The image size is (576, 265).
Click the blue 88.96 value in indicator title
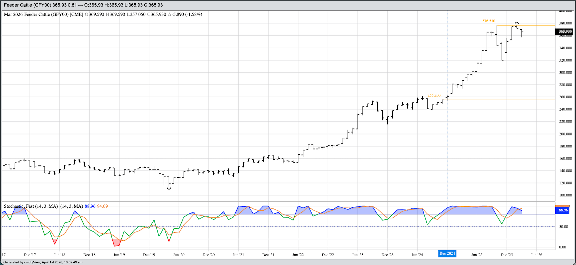click(90, 206)
